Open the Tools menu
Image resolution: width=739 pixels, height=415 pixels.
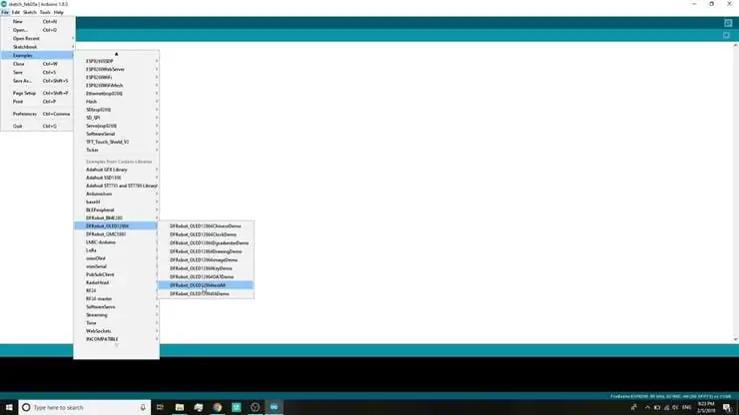[45, 12]
